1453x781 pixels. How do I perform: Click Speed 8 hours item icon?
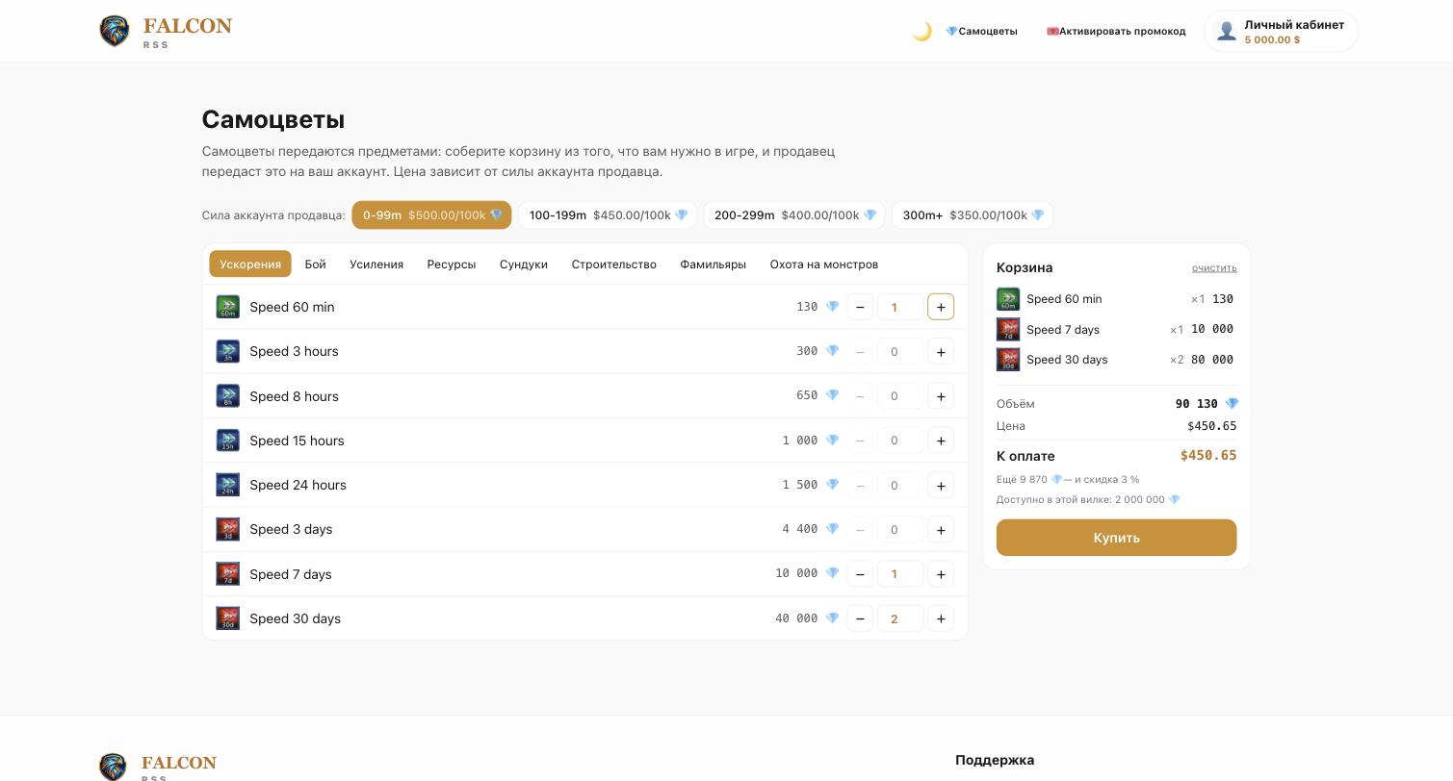[228, 396]
